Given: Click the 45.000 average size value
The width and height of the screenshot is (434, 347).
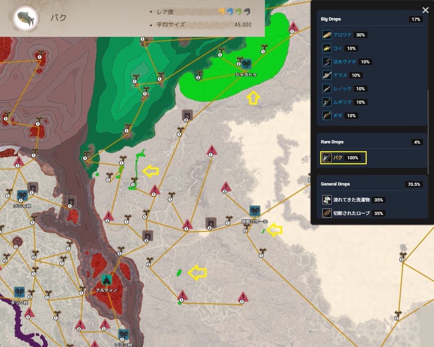Looking at the screenshot, I should (243, 25).
